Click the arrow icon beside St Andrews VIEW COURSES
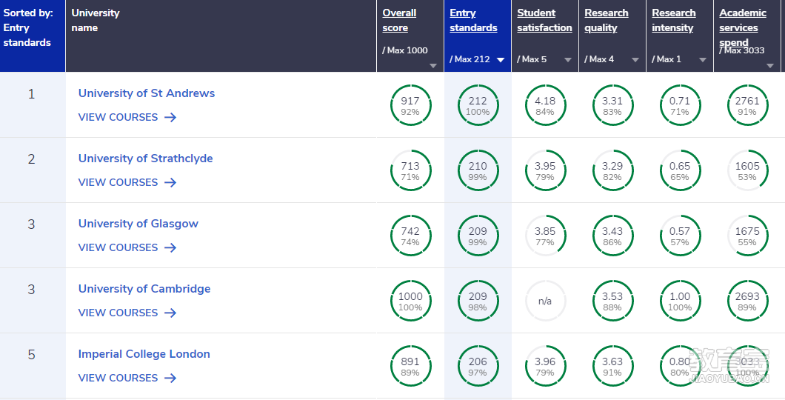The width and height of the screenshot is (785, 400). tap(170, 117)
